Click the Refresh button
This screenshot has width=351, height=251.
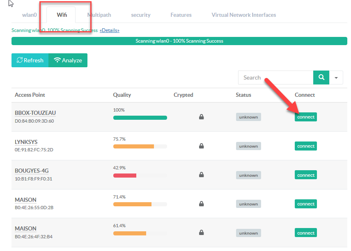tap(30, 60)
